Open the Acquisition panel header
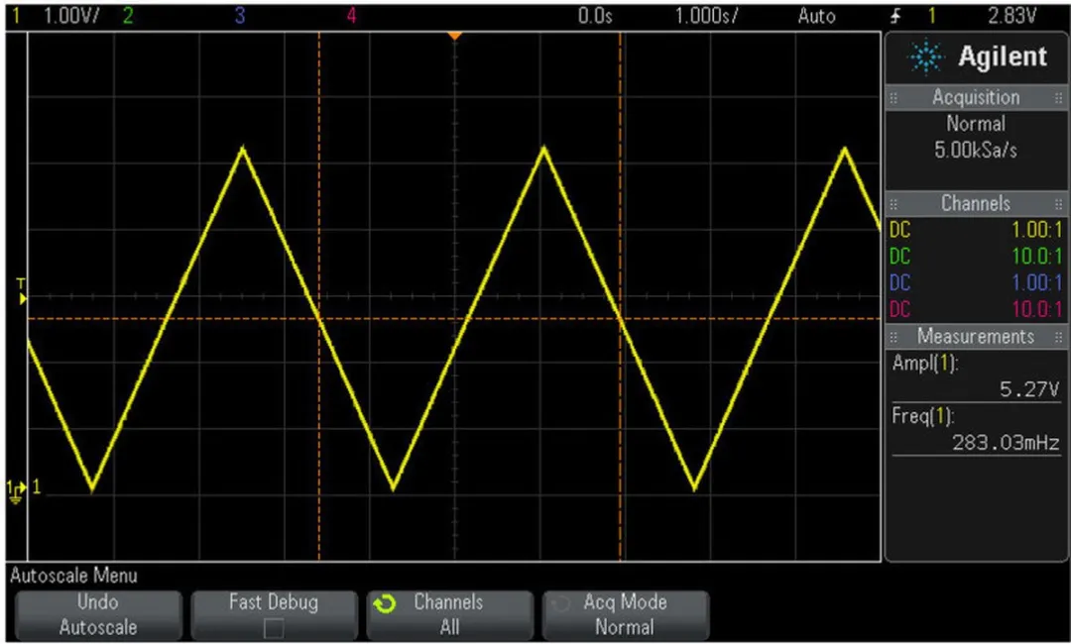 click(x=976, y=97)
